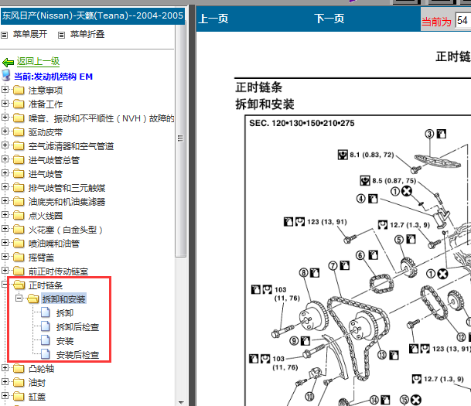Click the open folder icon for 拆卸和安装
Image resolution: width=471 pixels, height=406 pixels.
pyautogui.click(x=33, y=299)
